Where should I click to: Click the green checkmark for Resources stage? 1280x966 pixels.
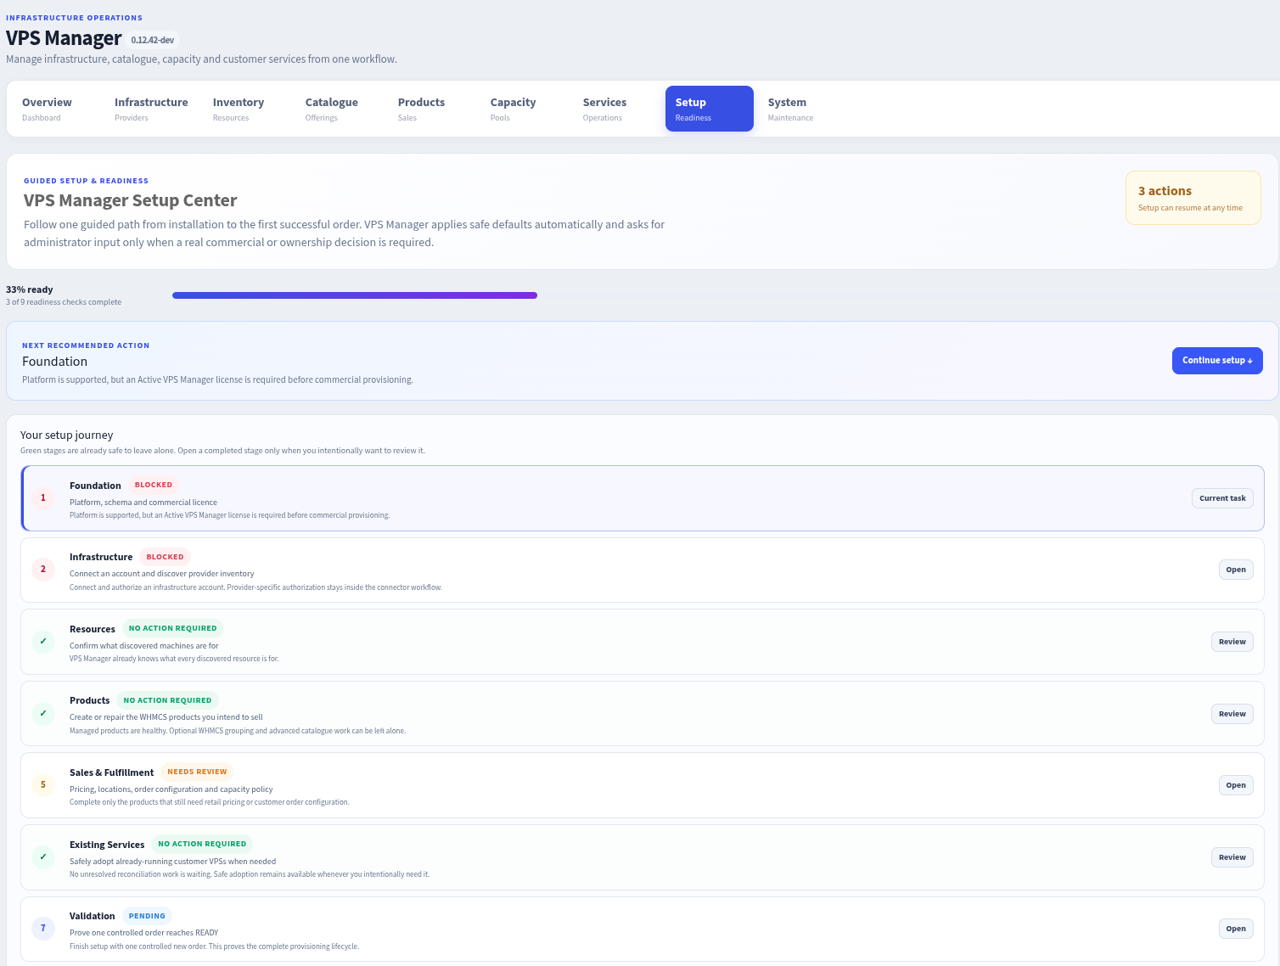pyautogui.click(x=43, y=642)
